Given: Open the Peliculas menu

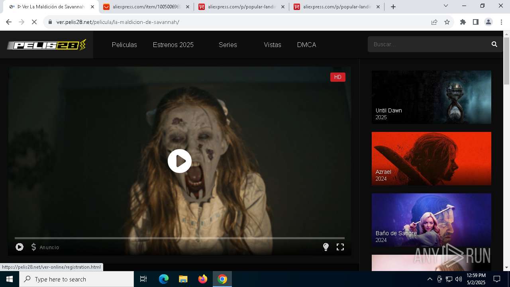Looking at the screenshot, I should 124,45.
